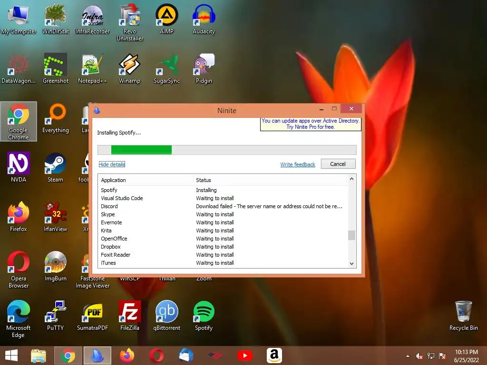Open YouTube shortcut in the taskbar
Viewport: 487px width, 365px height.
(x=245, y=355)
